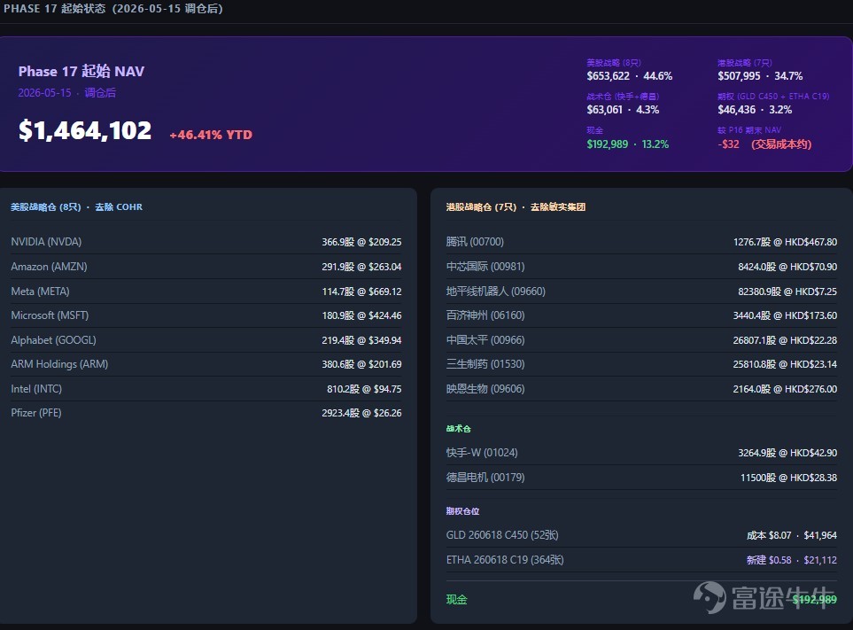Select the Intel (INTC) row

[206, 389]
